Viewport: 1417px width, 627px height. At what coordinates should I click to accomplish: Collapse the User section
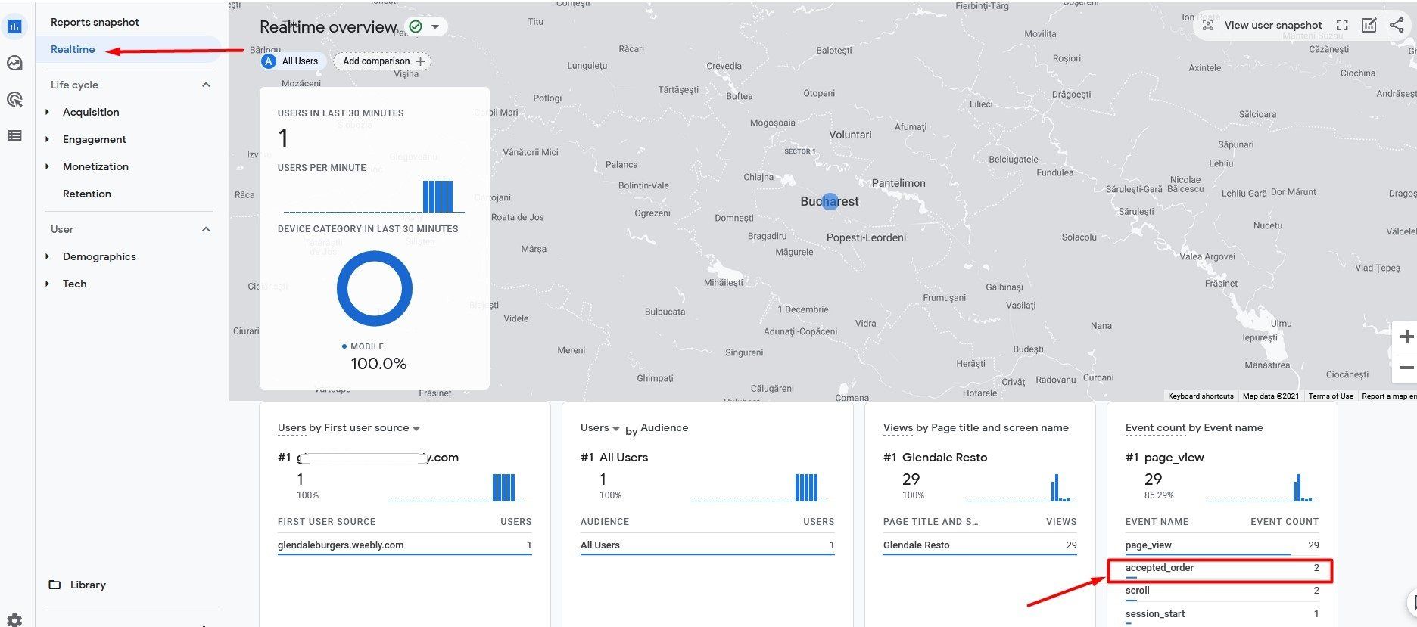(206, 229)
